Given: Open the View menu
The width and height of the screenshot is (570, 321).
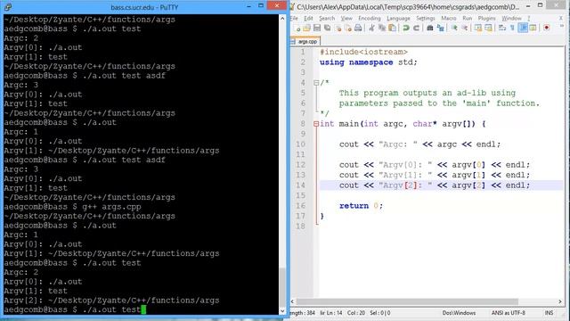Looking at the screenshot, I should click(346, 18).
